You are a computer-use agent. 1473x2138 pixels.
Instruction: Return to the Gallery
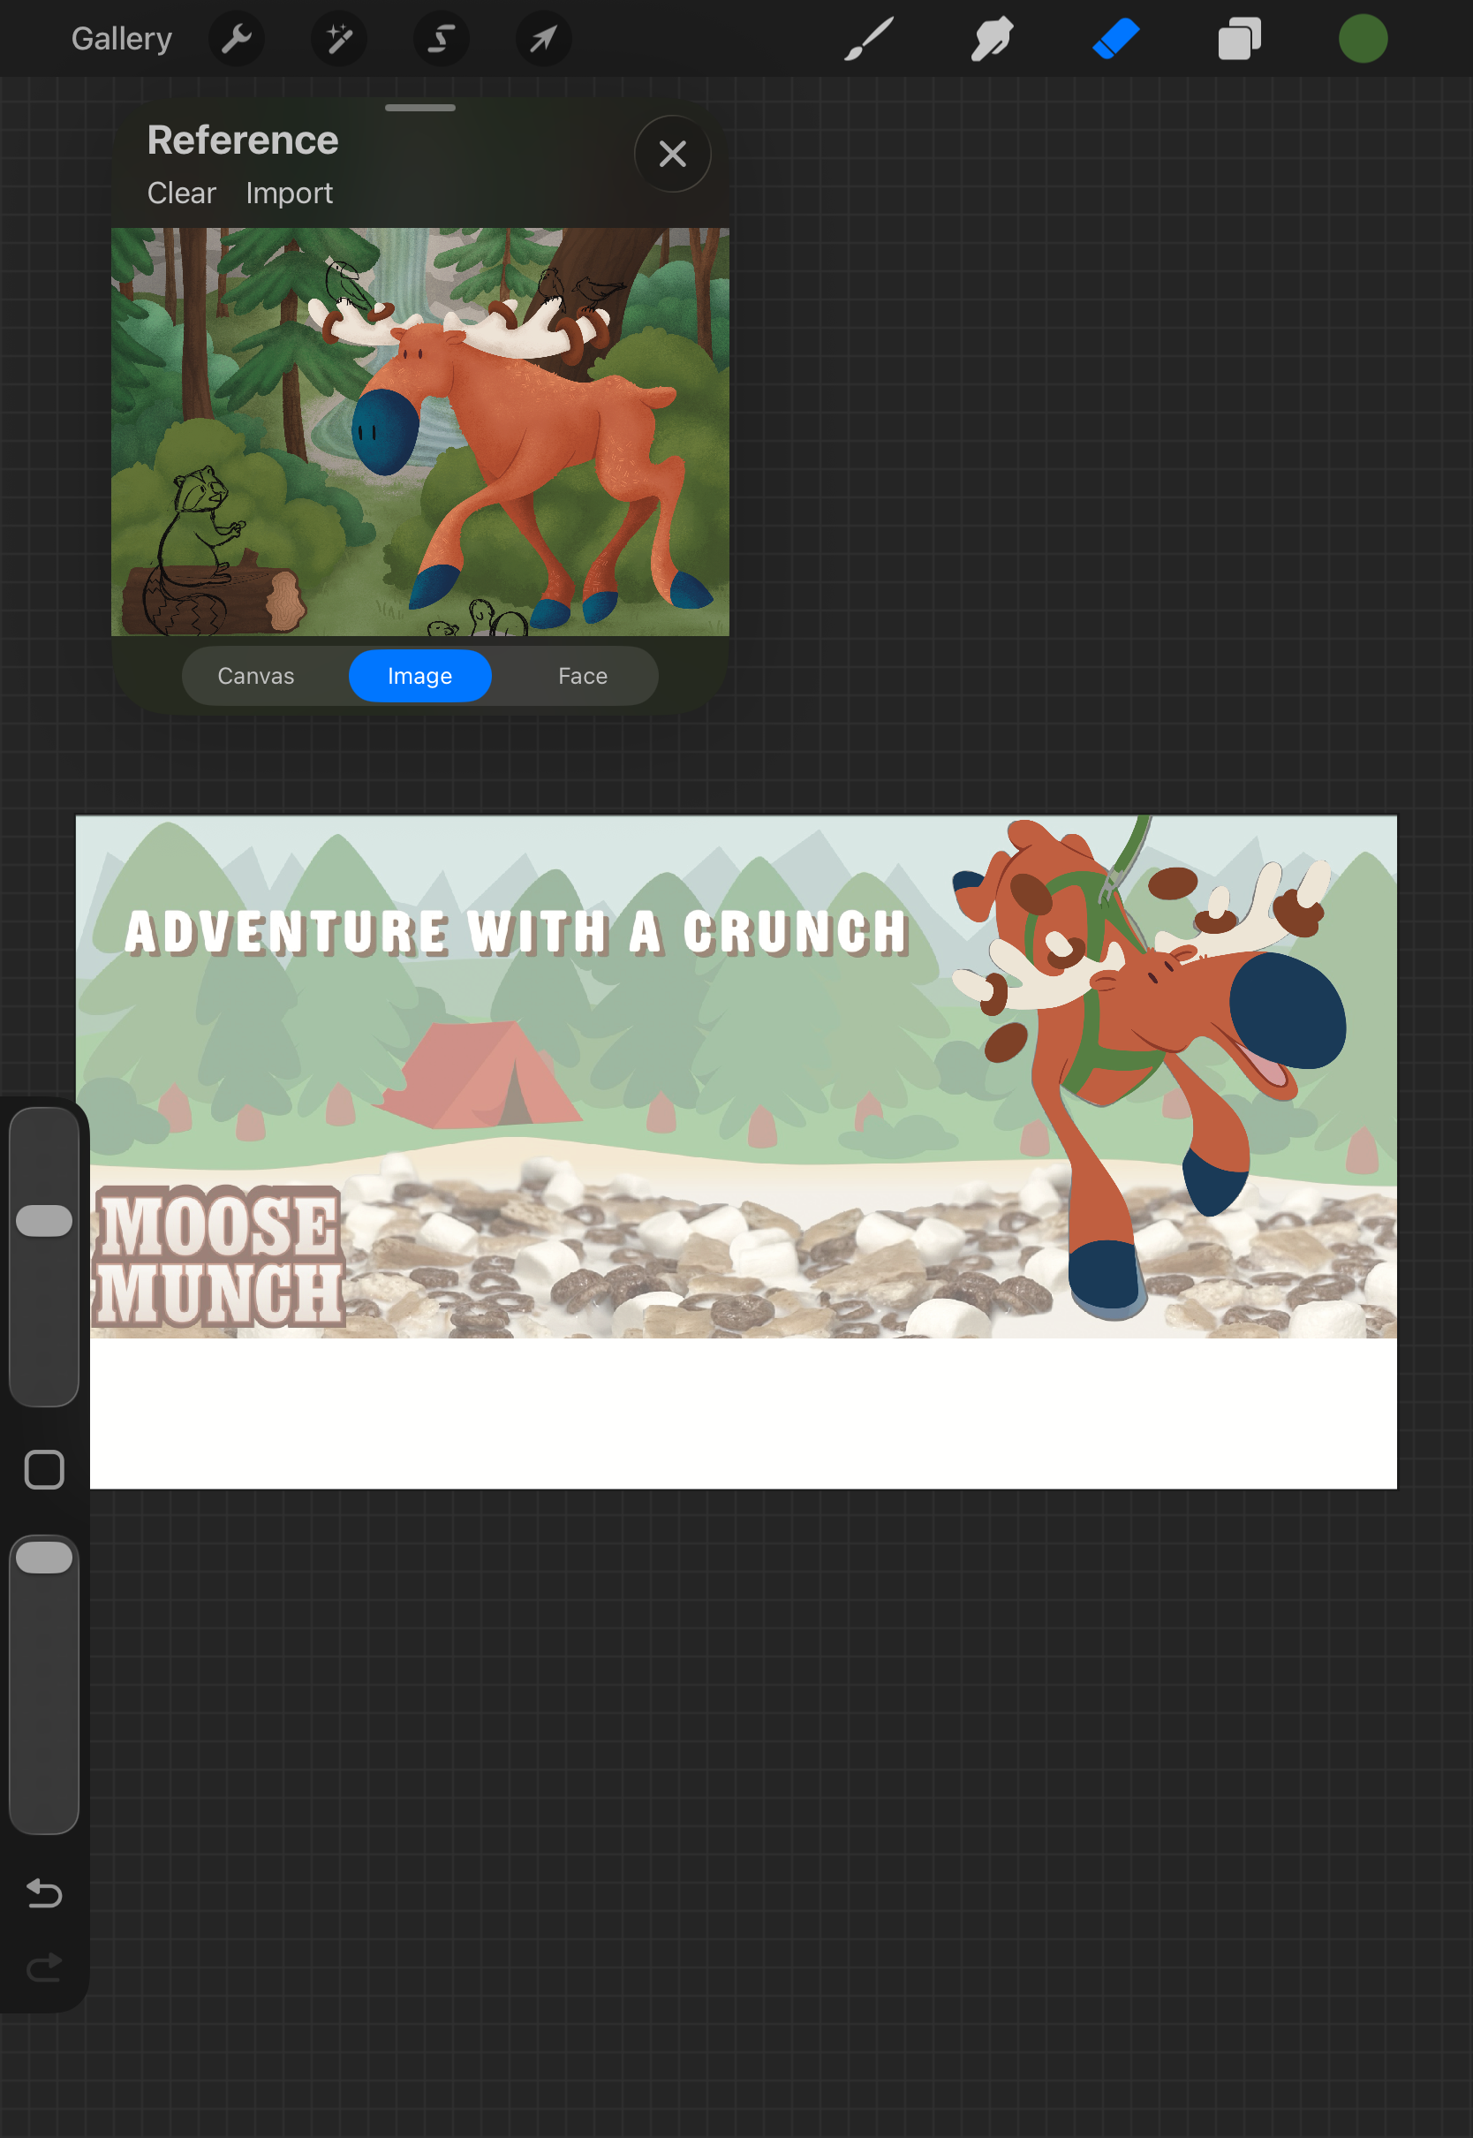click(x=122, y=39)
